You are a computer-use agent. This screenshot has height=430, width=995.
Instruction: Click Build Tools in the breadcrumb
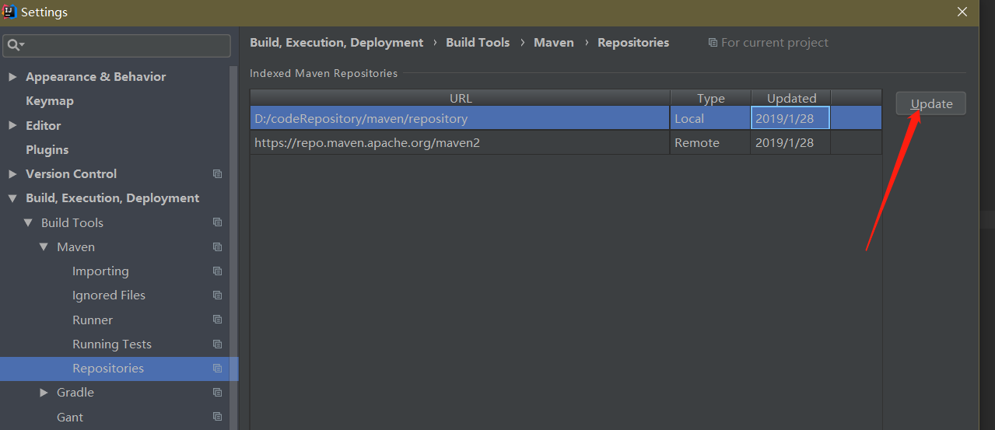pos(478,43)
